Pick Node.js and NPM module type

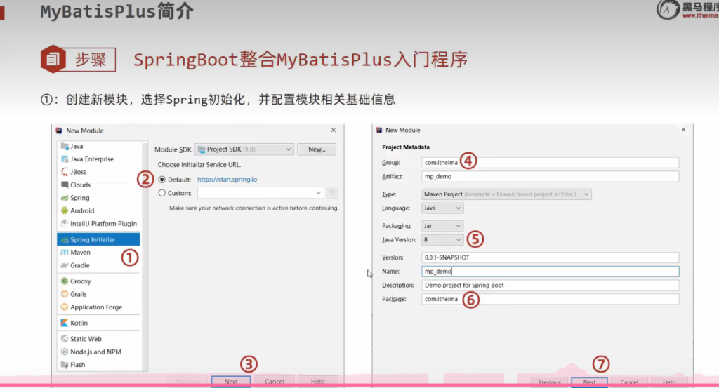click(95, 352)
